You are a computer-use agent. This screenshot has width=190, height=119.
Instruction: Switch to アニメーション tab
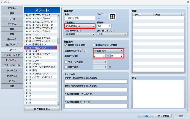click(12, 55)
